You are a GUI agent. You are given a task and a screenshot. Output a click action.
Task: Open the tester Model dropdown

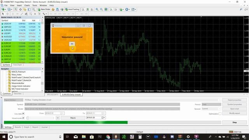click(102, 109)
